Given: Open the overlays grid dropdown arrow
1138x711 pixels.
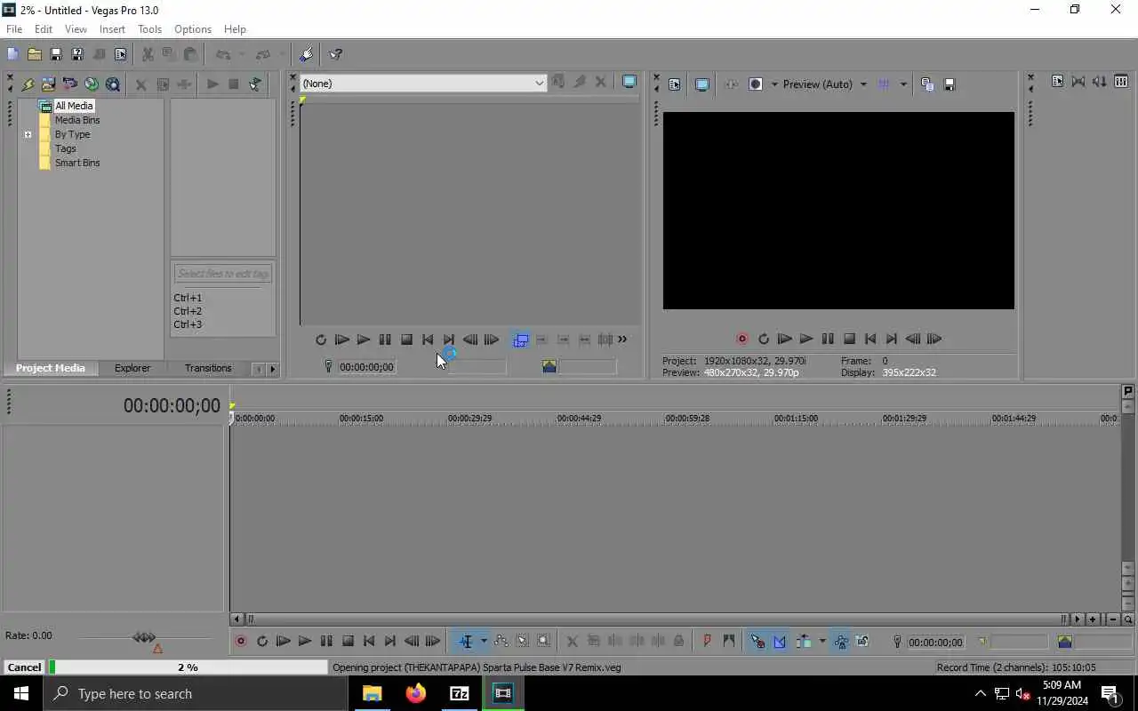Looking at the screenshot, I should click(x=903, y=84).
